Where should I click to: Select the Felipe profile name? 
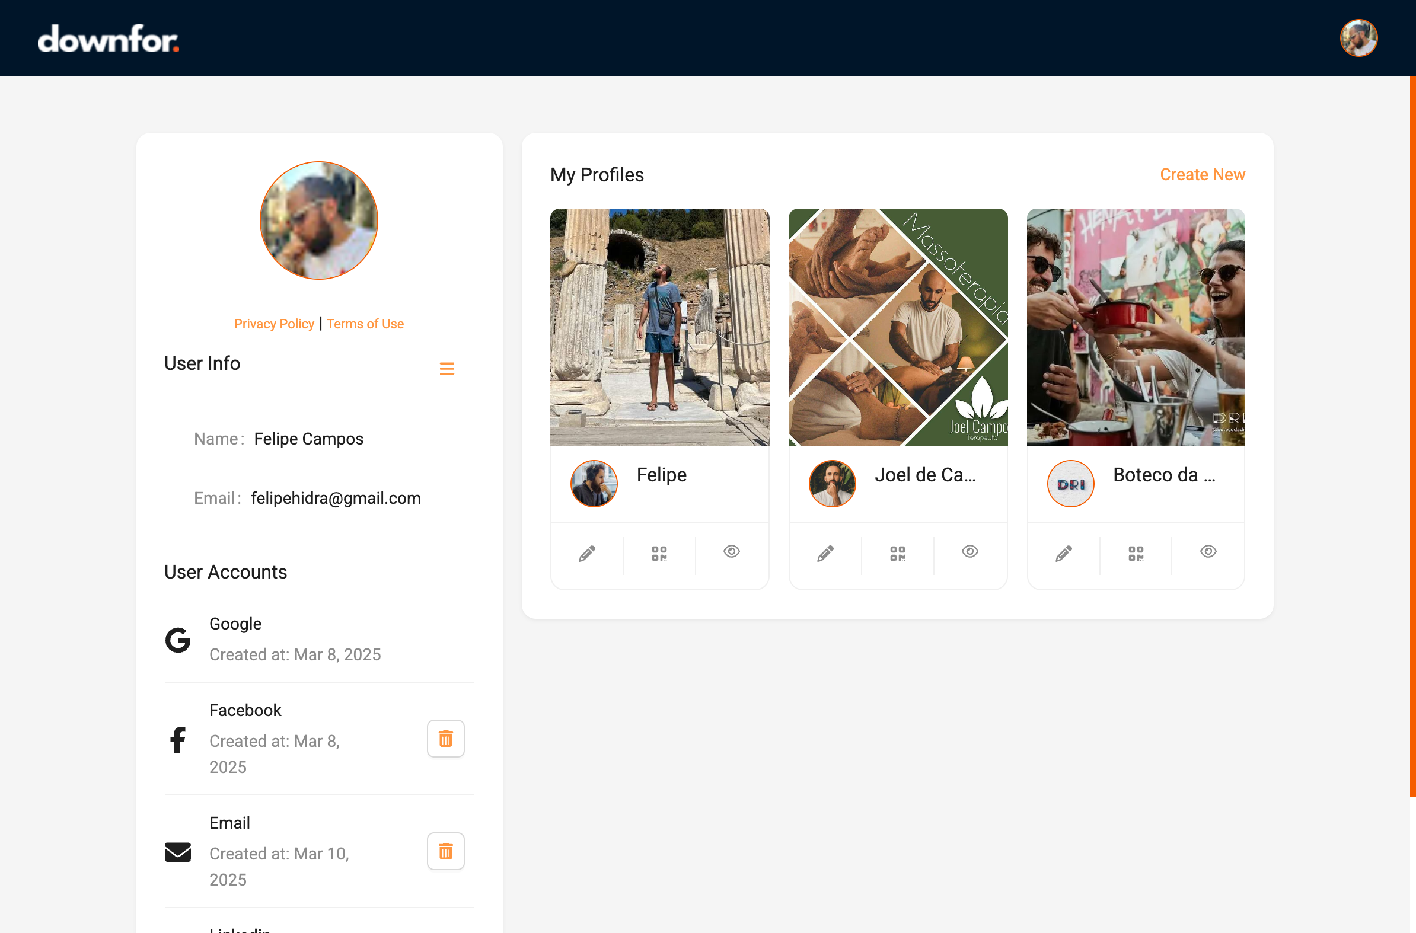(661, 475)
